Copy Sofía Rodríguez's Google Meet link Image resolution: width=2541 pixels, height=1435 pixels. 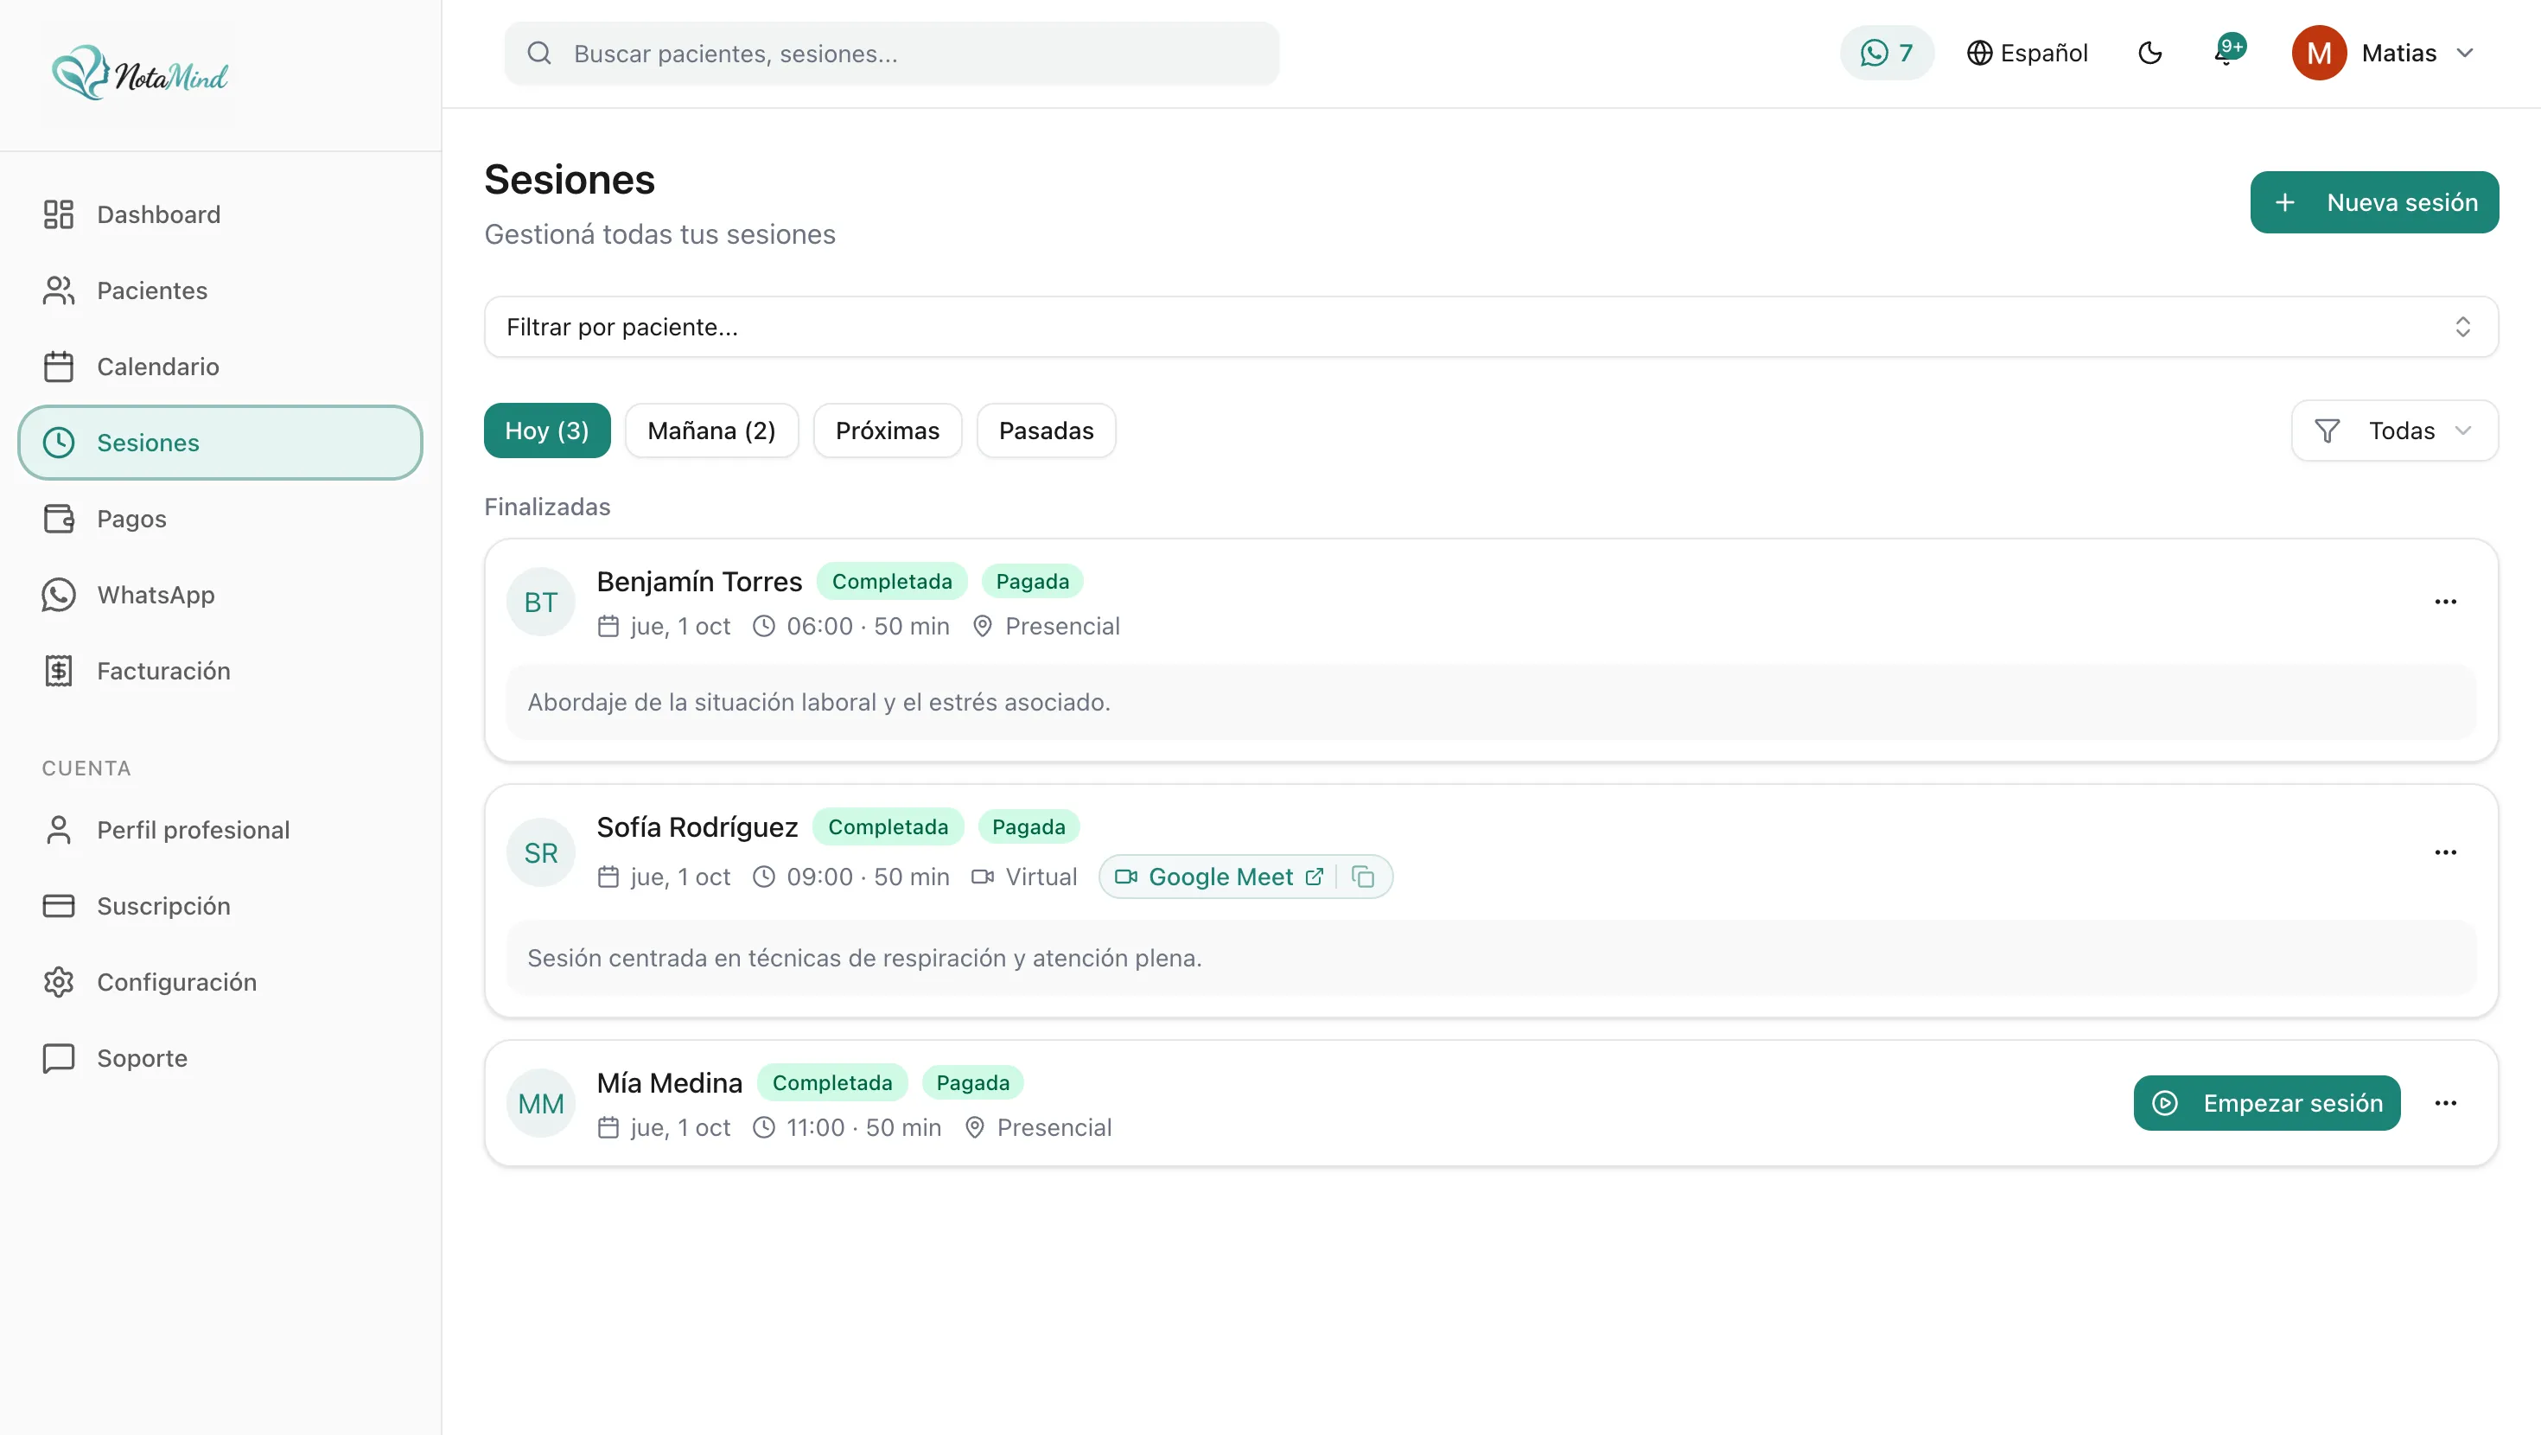pos(1363,877)
